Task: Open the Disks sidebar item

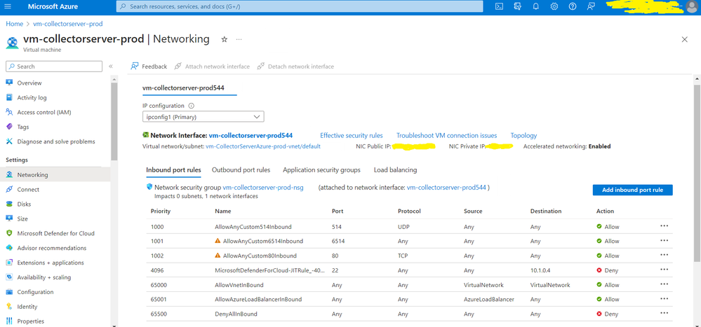Action: (24, 204)
